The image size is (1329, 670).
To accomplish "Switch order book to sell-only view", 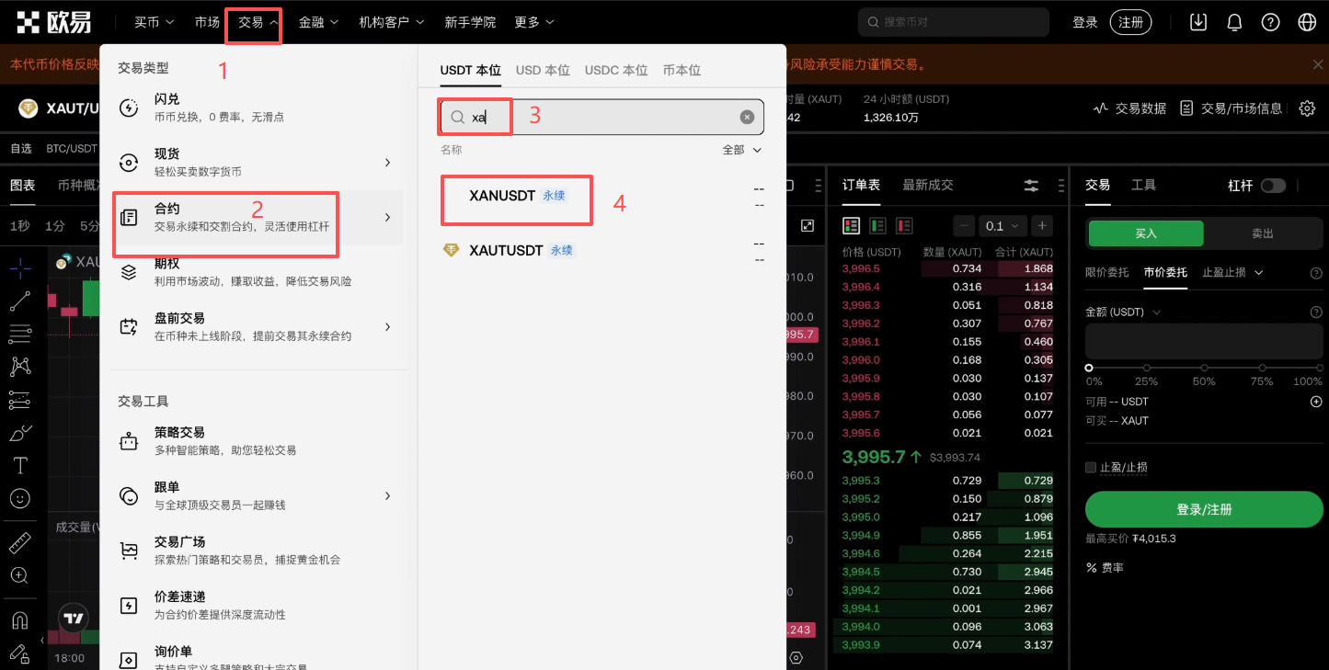I will (x=904, y=225).
